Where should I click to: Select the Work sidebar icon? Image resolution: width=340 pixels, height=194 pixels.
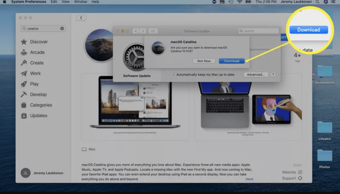(35, 73)
